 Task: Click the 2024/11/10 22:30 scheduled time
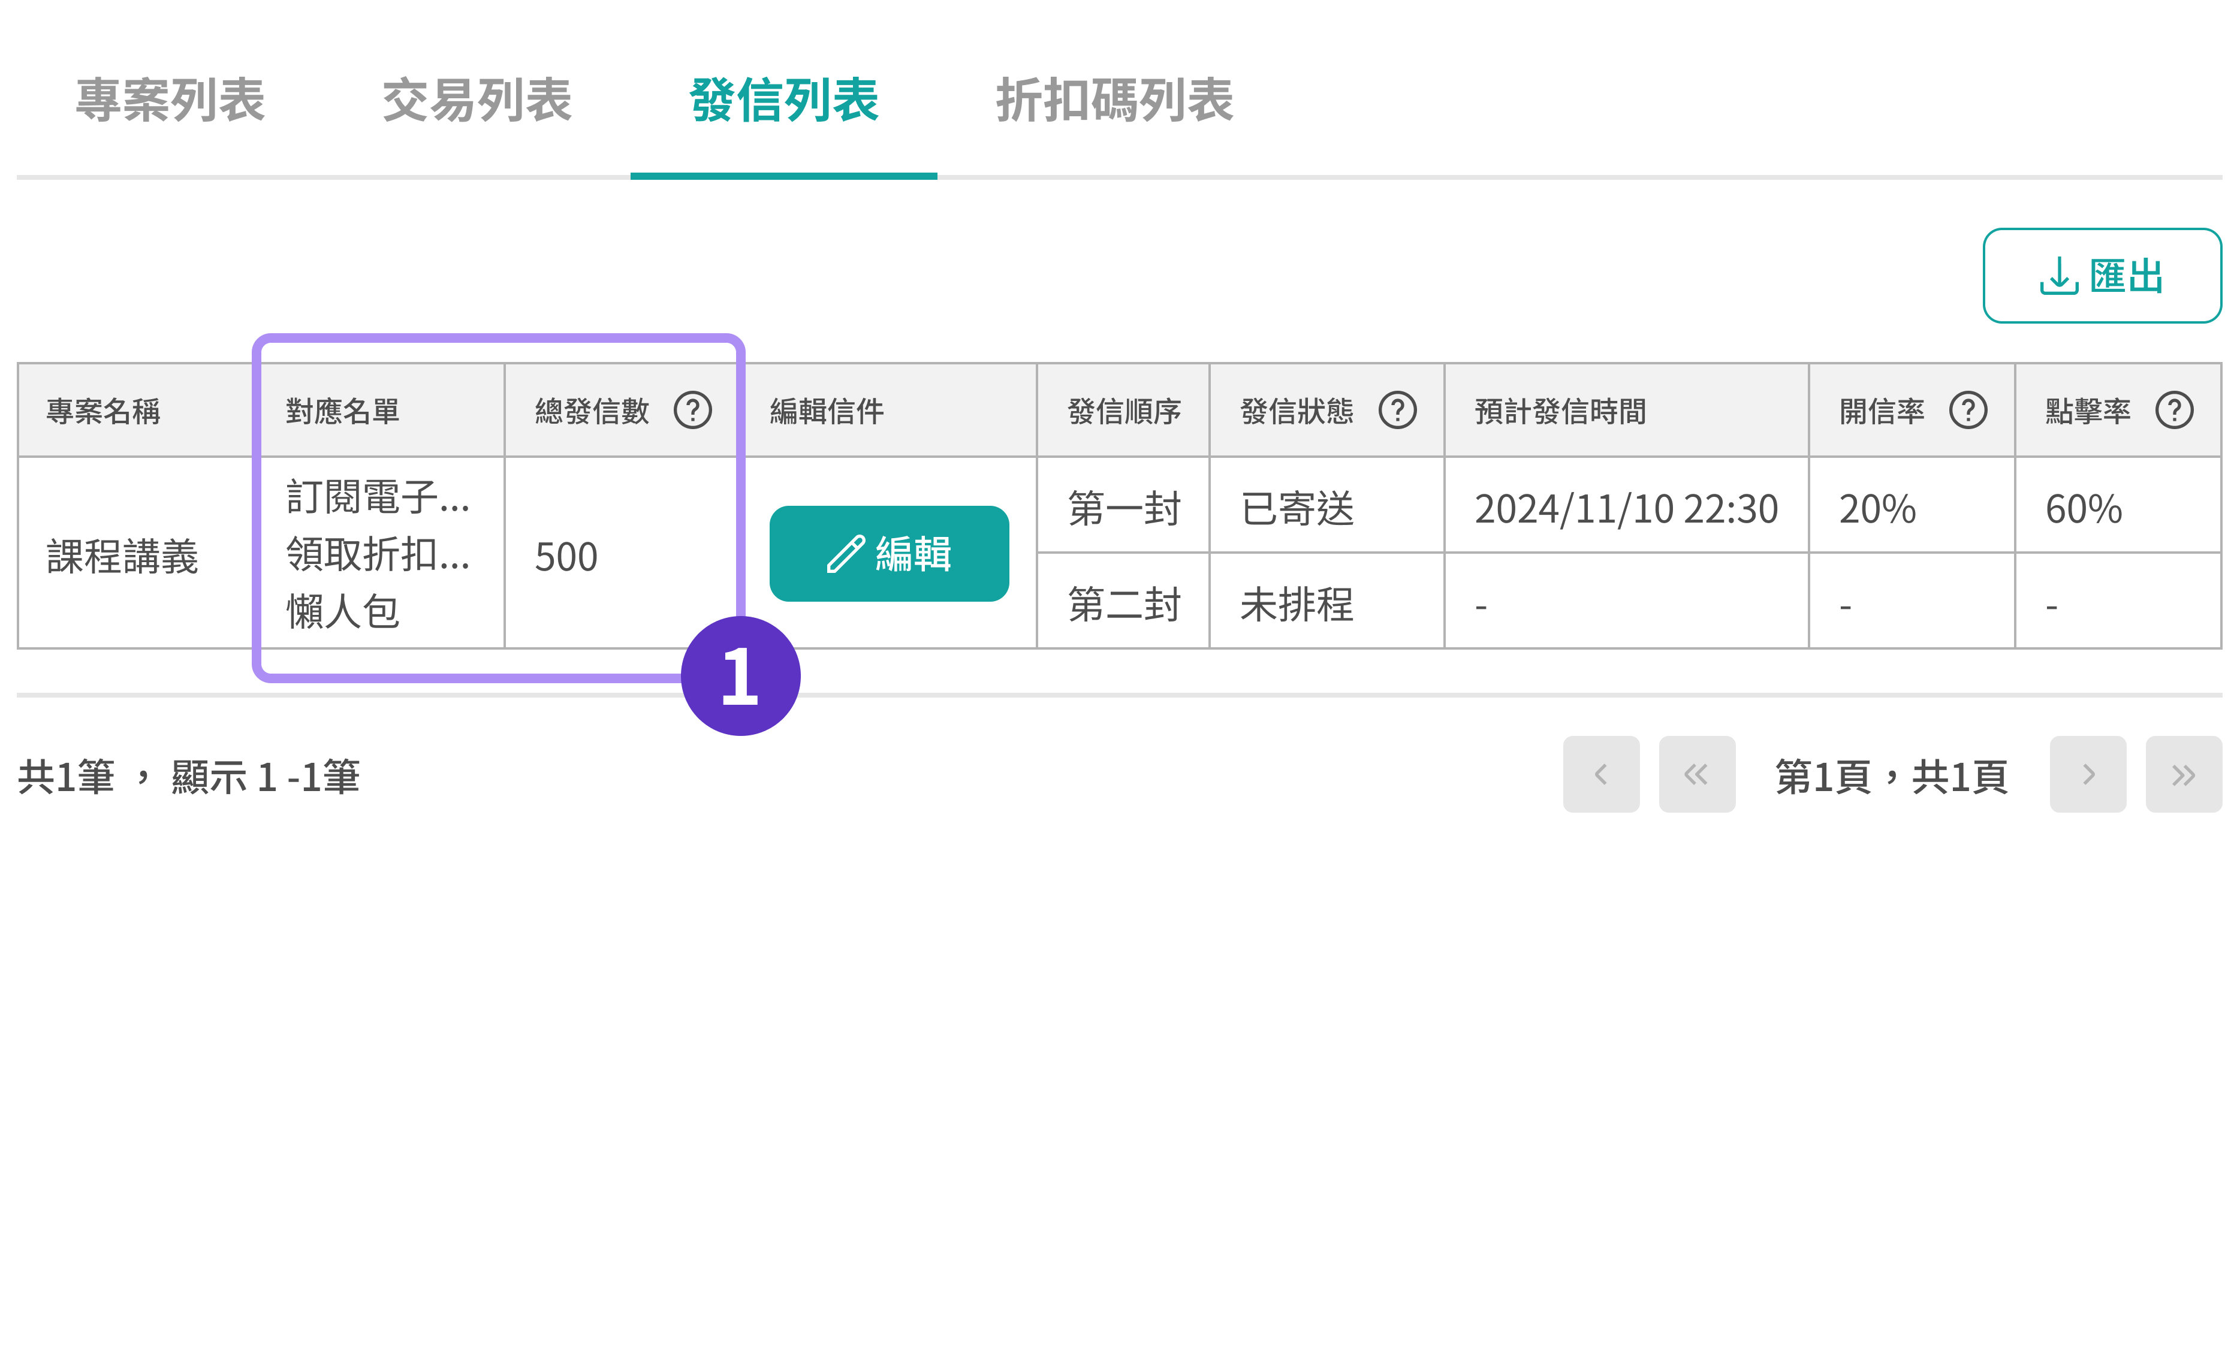[1625, 508]
